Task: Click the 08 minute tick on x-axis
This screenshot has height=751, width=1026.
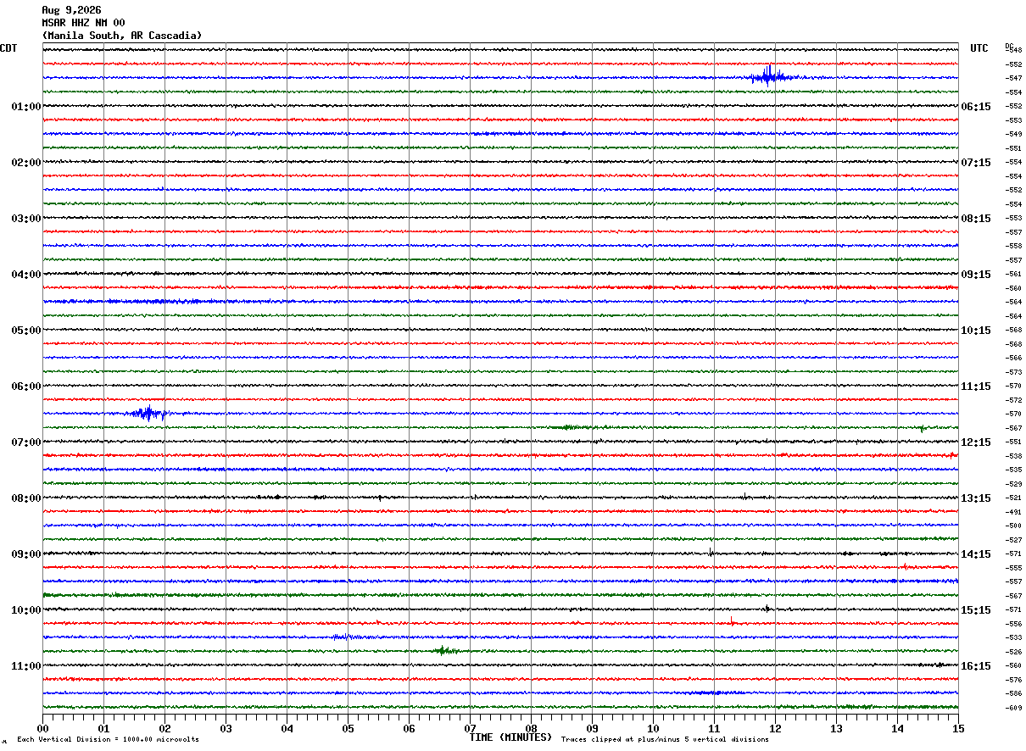Action: point(531,728)
